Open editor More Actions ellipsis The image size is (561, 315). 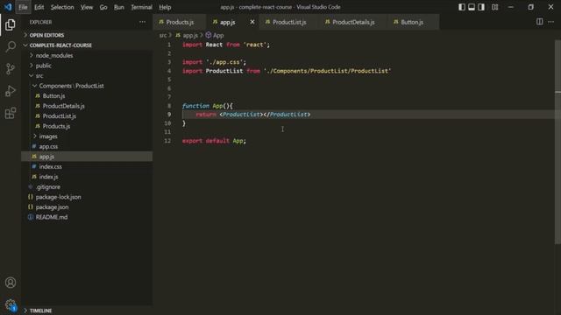point(551,22)
